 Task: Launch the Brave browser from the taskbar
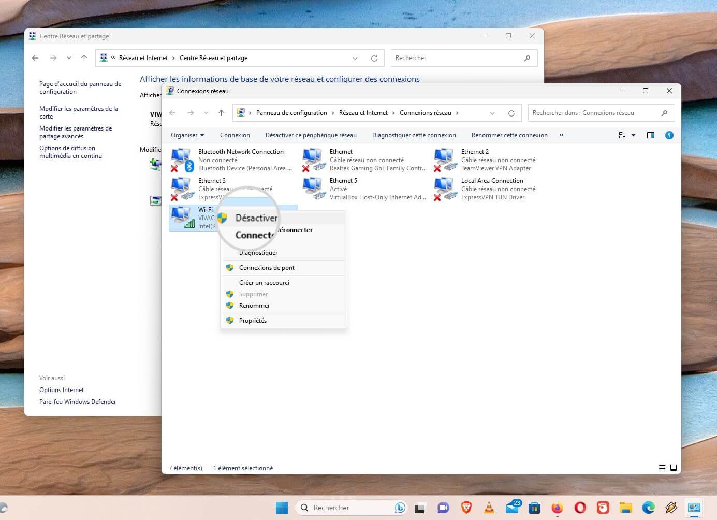(466, 508)
